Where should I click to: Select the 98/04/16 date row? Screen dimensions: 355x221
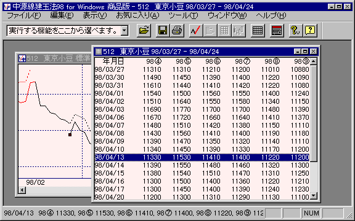coord(202,181)
